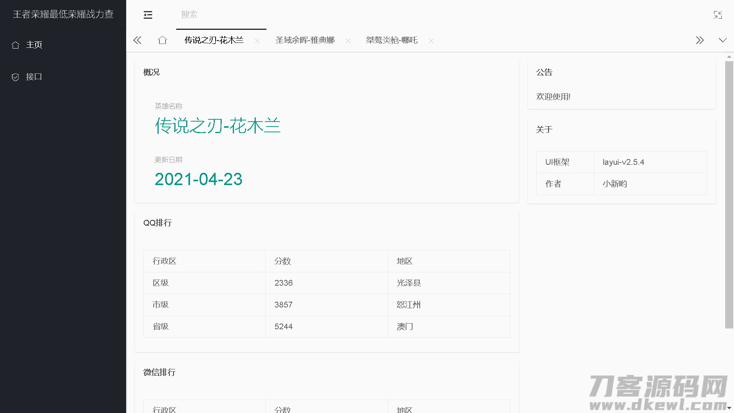Close the 圣域余晖-雅典娜 tab
This screenshot has width=734, height=413.
click(x=348, y=41)
